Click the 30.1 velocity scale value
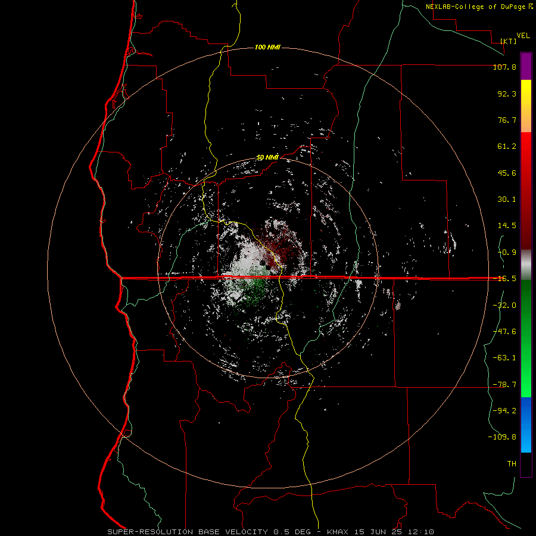 pyautogui.click(x=507, y=200)
